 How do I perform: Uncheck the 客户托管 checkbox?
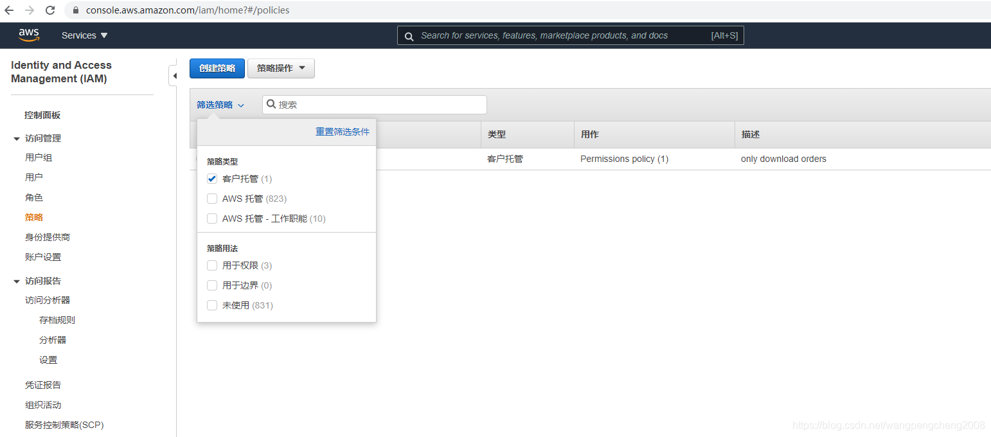click(212, 179)
